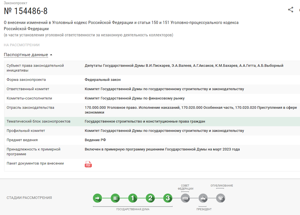Click the second reading stage circle

(x=150, y=198)
